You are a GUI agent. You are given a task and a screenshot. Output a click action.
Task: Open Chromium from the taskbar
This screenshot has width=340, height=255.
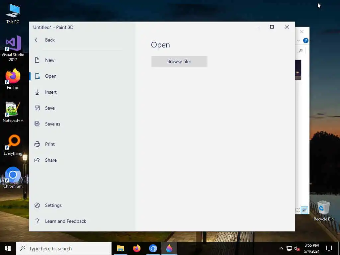click(x=153, y=248)
